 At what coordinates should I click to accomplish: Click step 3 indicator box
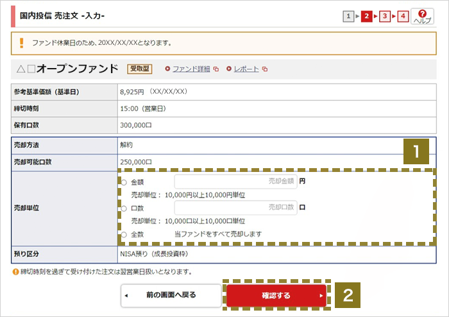click(x=385, y=16)
